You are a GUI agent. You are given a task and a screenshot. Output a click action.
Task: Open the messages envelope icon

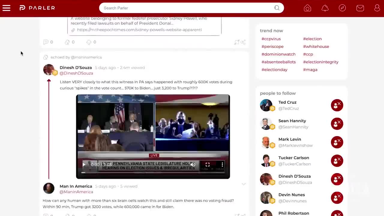tap(360, 8)
